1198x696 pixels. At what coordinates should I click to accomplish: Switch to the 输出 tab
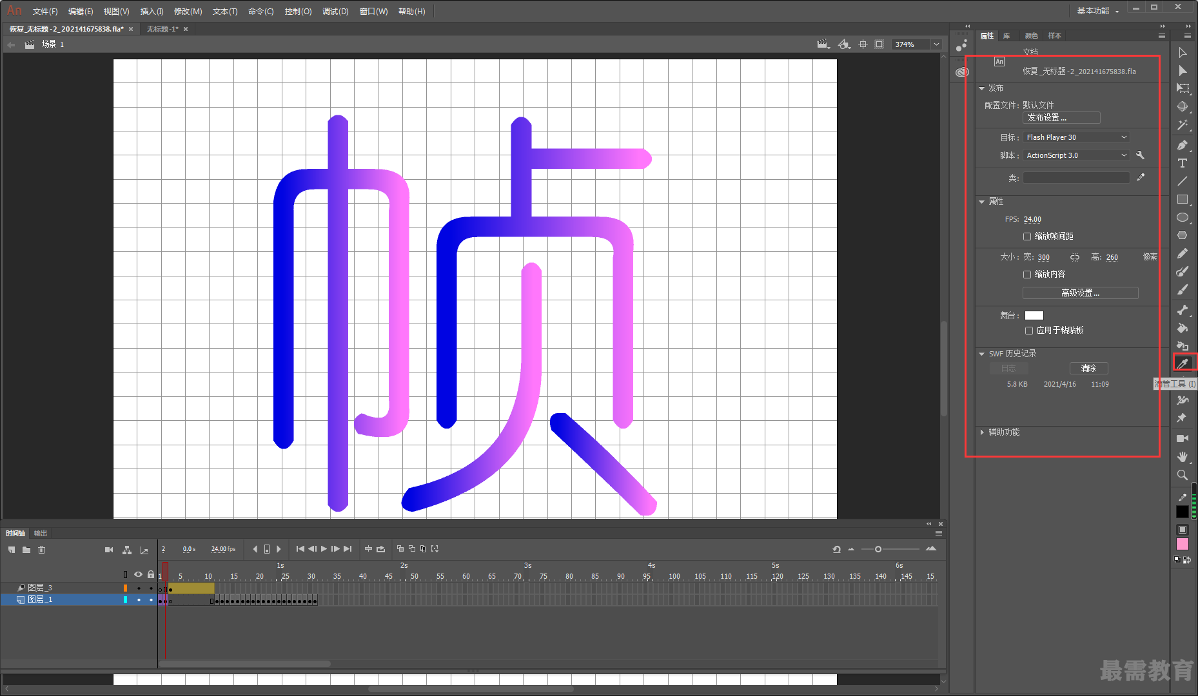coord(41,534)
